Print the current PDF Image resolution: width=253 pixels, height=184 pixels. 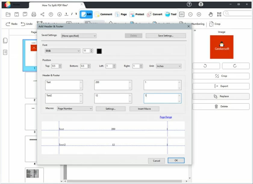[x=34, y=14]
